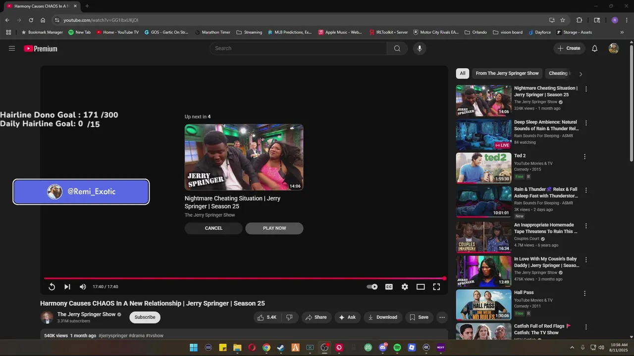This screenshot has height=356, width=634.
Task: Bookmark this page with star icon
Action: click(x=563, y=20)
